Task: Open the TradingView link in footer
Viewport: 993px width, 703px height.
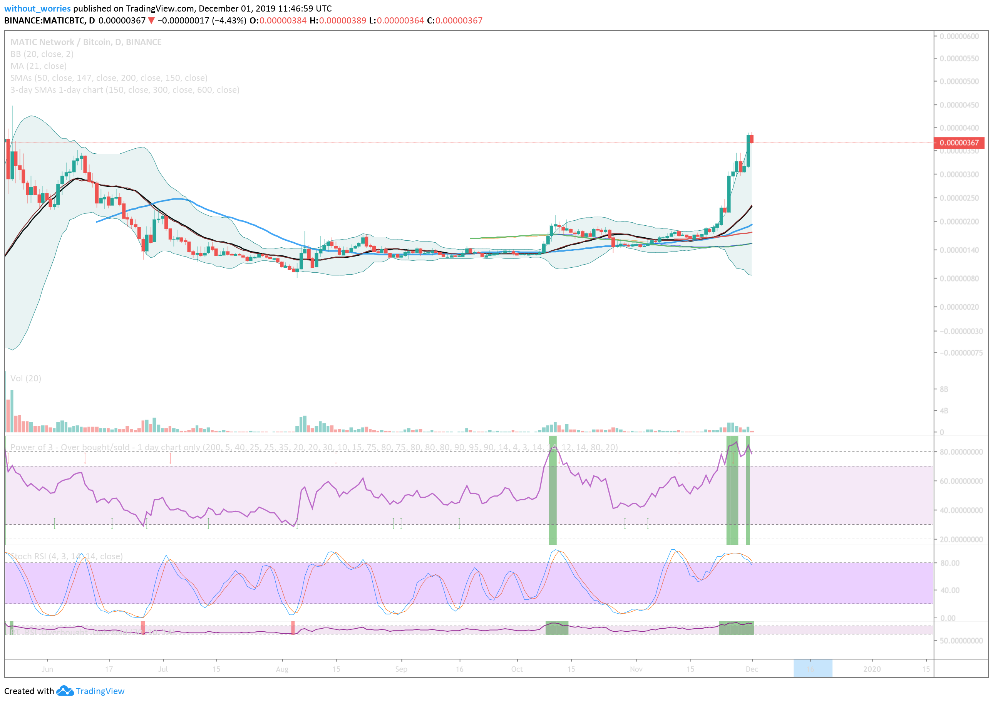Action: [x=100, y=691]
